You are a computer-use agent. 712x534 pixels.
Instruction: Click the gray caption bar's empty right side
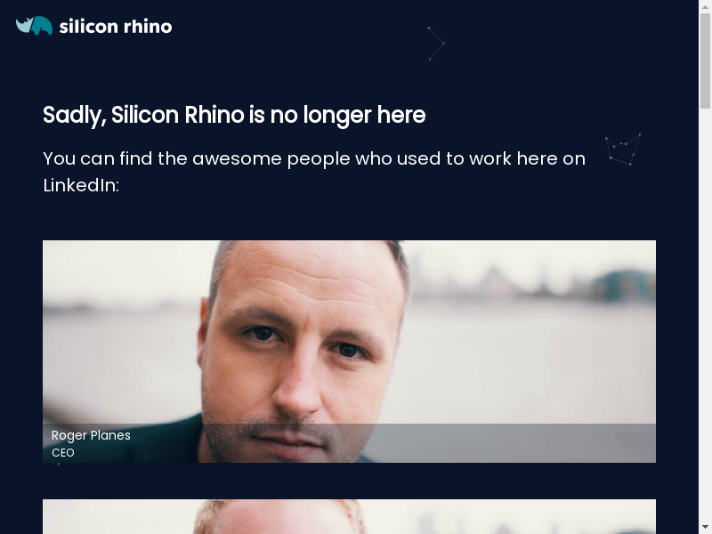514,443
